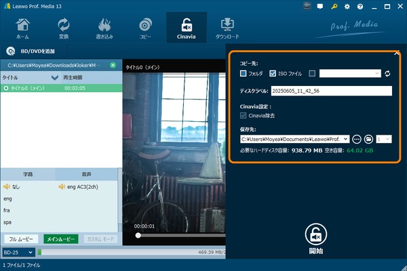
Task: Open the output folder icon
Action: point(368,140)
